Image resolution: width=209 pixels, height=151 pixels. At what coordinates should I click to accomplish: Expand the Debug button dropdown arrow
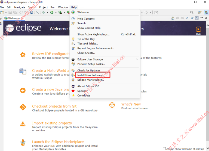point(47,12)
